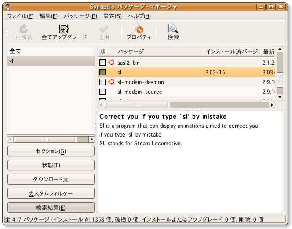Open the 検索 search toolbar icon

coord(173,29)
